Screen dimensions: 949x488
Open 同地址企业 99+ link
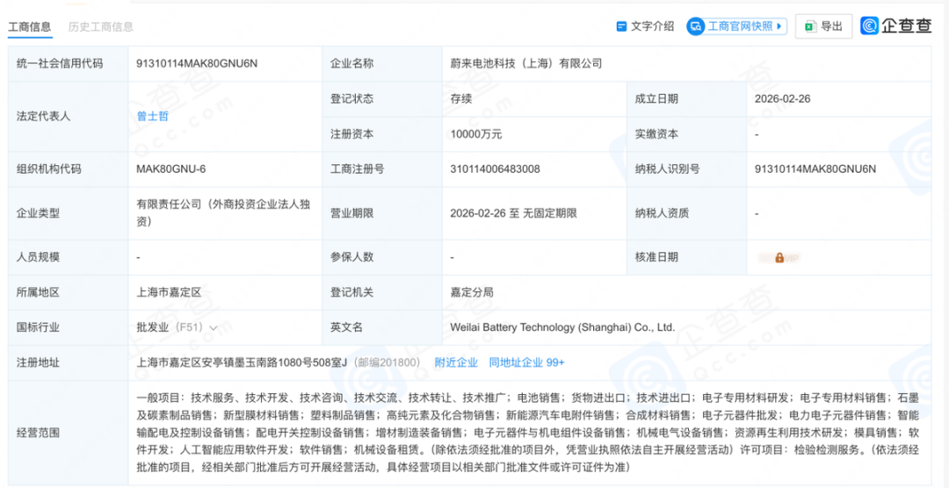point(526,362)
